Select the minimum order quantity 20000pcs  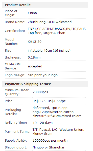40,92
